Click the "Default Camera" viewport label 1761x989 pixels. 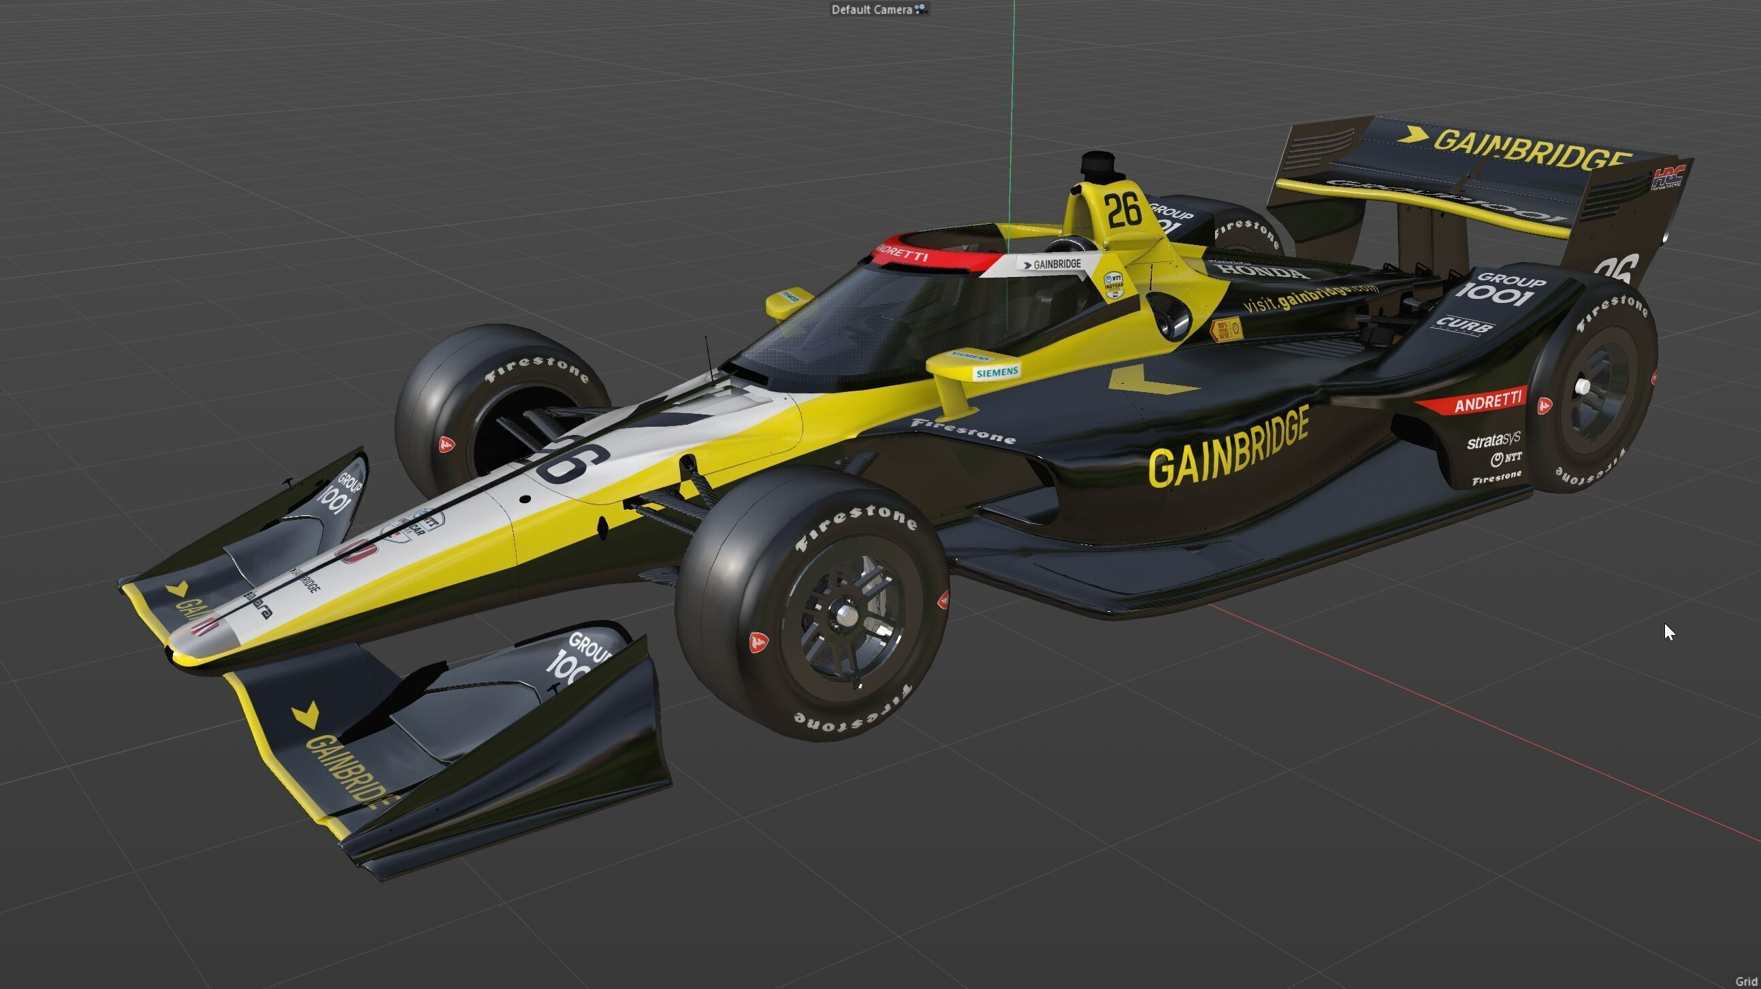tap(871, 10)
